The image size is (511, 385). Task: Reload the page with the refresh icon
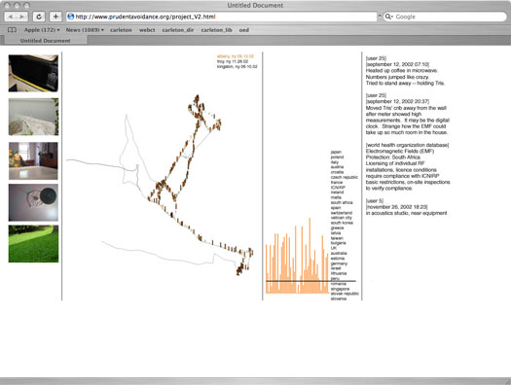point(39,17)
